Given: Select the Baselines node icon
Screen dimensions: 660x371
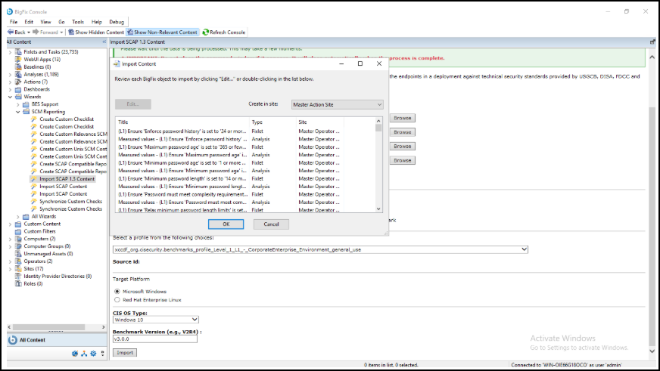Looking at the screenshot, I should click(18, 66).
